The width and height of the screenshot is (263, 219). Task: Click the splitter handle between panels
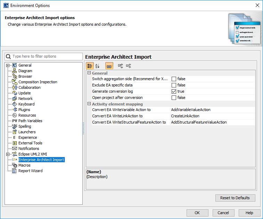coord(83,128)
